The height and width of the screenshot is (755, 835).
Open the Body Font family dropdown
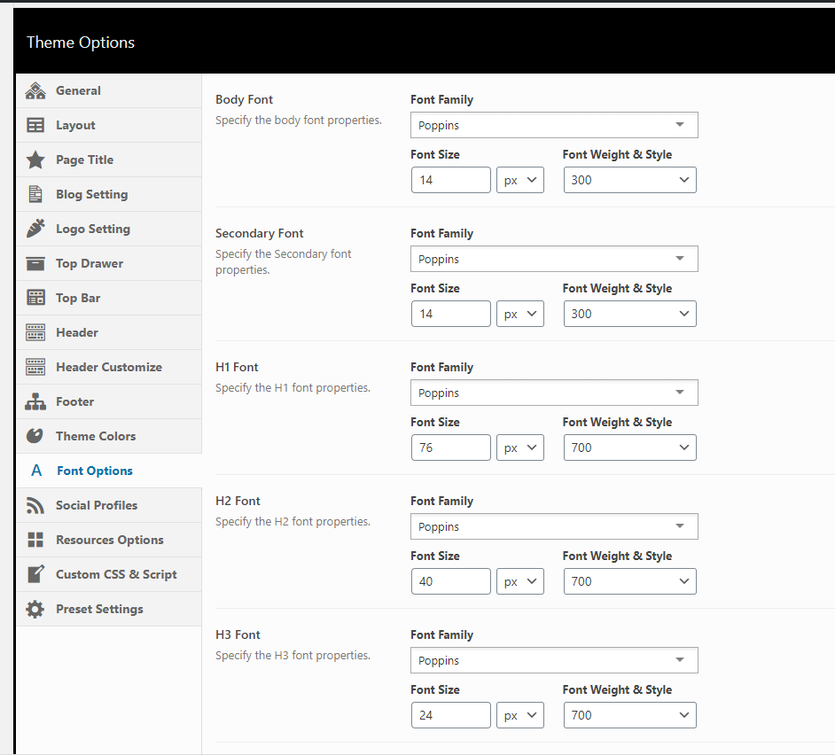554,125
